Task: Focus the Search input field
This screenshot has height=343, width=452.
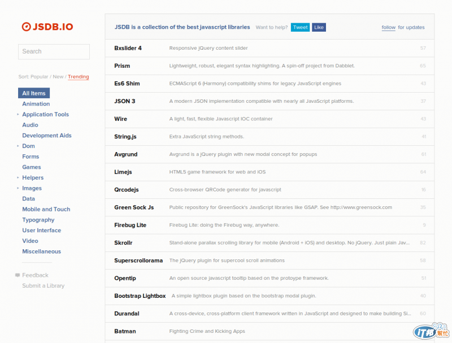Action: pos(54,51)
